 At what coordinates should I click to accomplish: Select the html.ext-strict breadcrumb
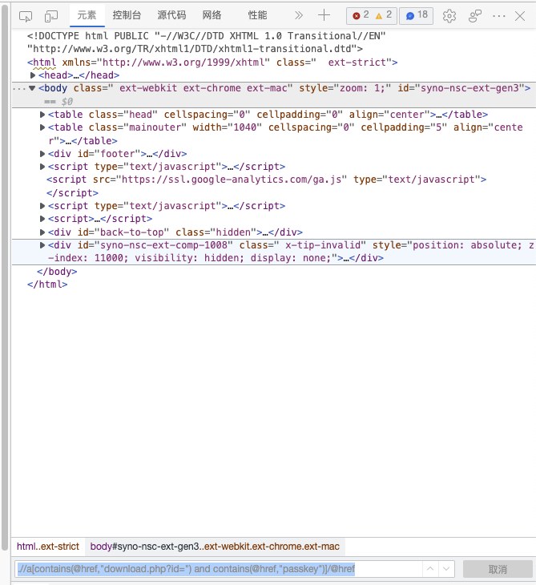pyautogui.click(x=48, y=547)
